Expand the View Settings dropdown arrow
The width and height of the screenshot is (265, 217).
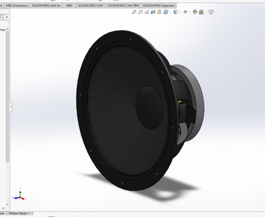[x=216, y=12]
